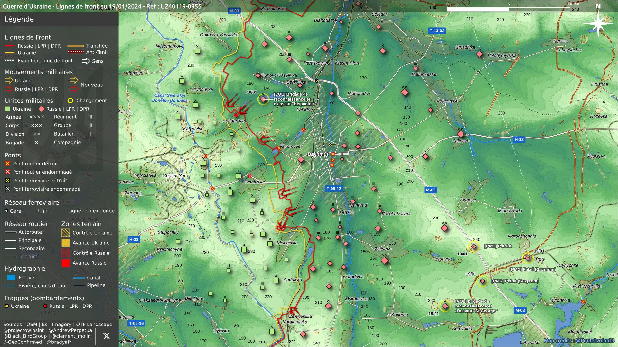Click the legend's red Russie unit diamond

(x=42, y=109)
